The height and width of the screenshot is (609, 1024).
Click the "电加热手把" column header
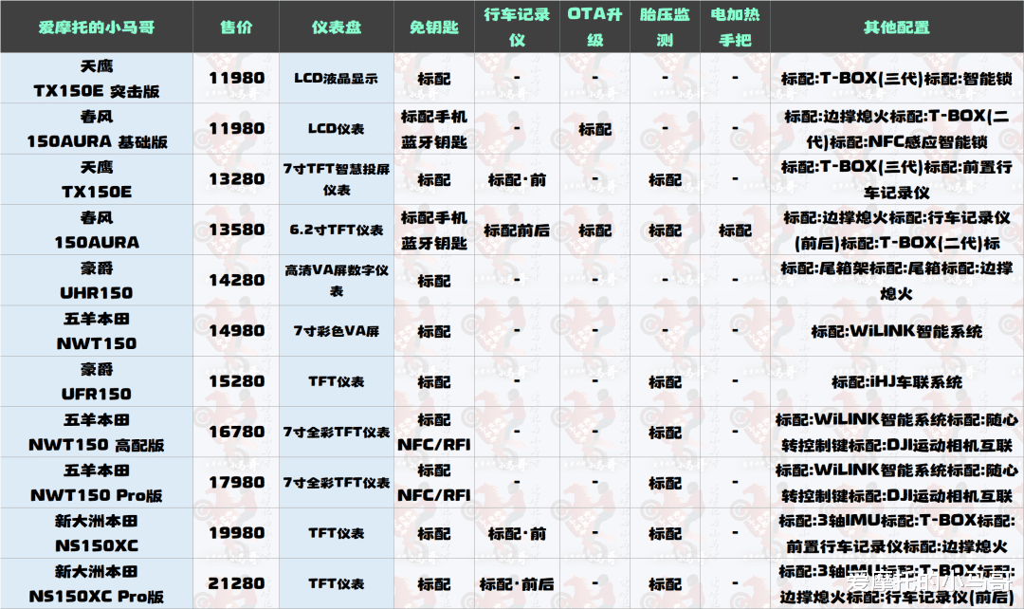736,28
